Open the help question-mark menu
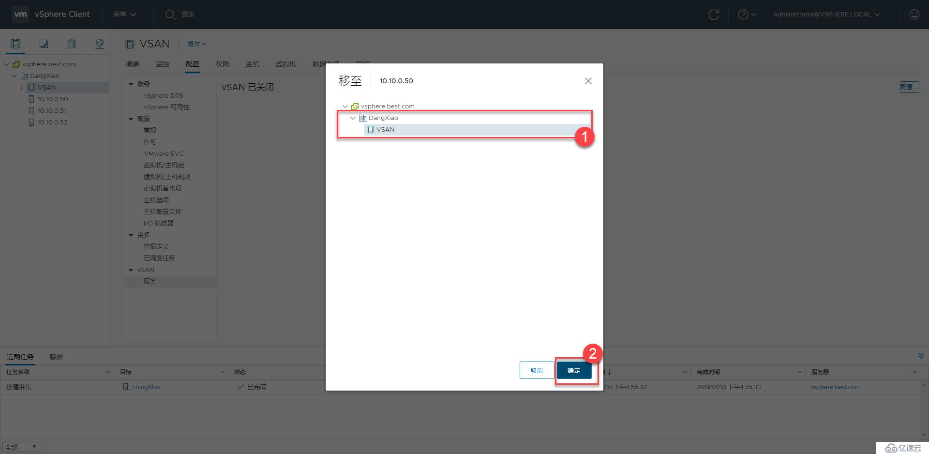 pos(747,15)
